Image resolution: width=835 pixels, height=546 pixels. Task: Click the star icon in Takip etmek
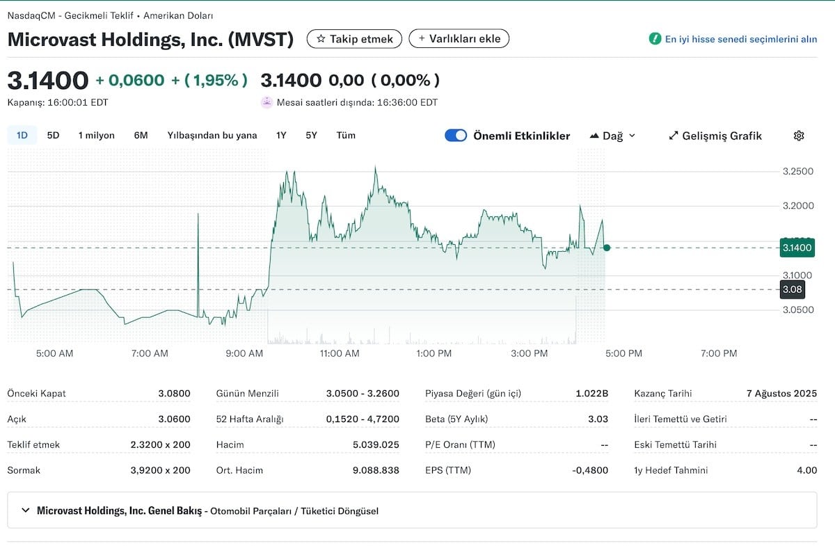click(321, 39)
